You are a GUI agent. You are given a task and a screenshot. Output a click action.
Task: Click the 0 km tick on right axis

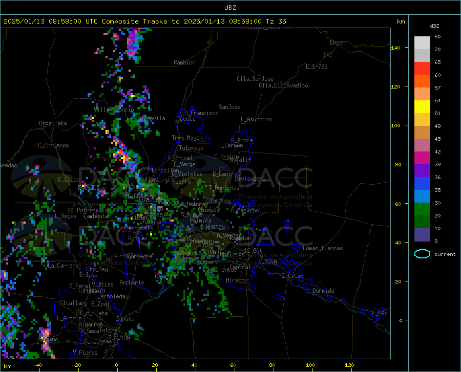(401, 320)
